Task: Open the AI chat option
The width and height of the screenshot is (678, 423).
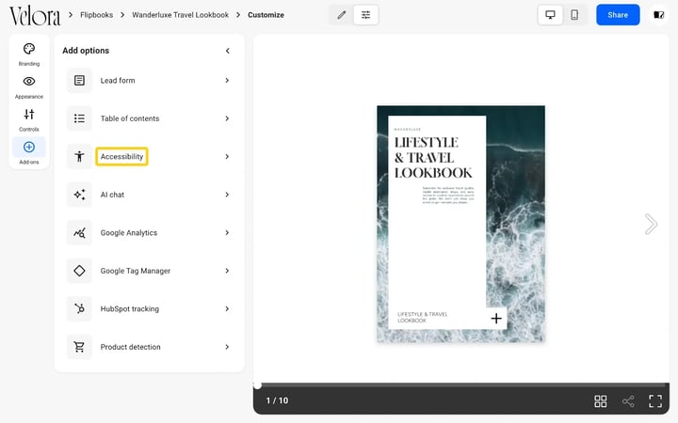Action: (x=149, y=195)
